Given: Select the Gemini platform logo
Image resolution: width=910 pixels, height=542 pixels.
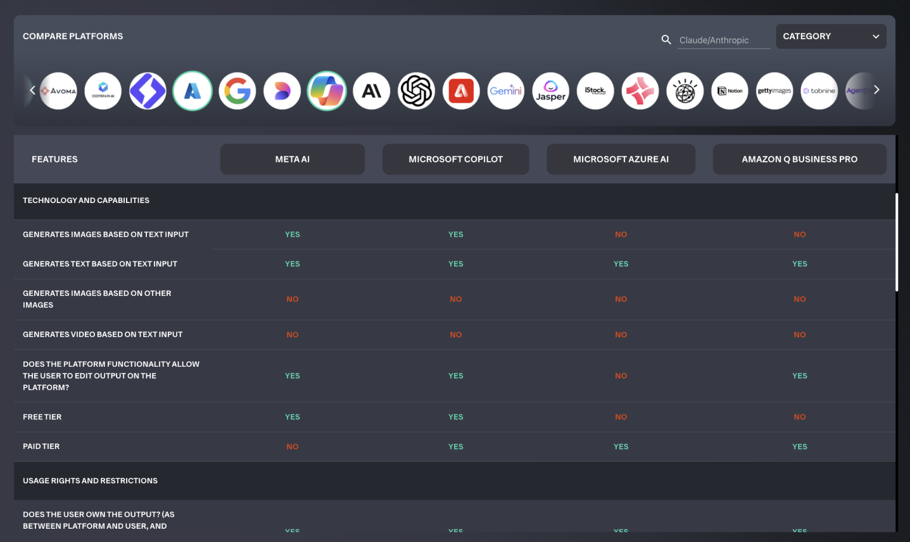Looking at the screenshot, I should click(x=506, y=91).
